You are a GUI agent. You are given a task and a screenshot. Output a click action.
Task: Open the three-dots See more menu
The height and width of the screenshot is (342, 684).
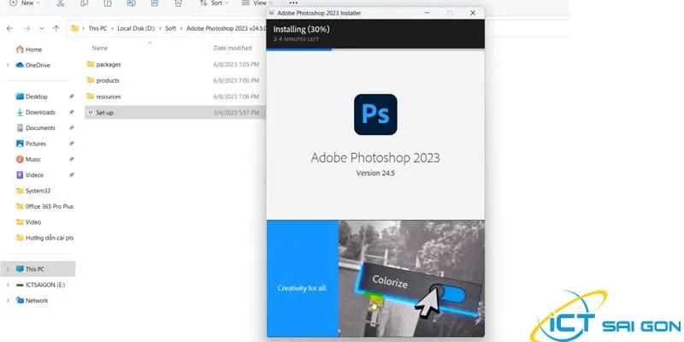[x=293, y=3]
